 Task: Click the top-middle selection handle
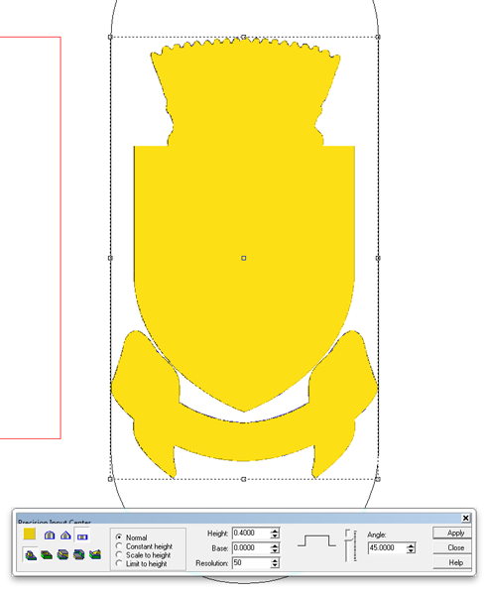tap(244, 37)
